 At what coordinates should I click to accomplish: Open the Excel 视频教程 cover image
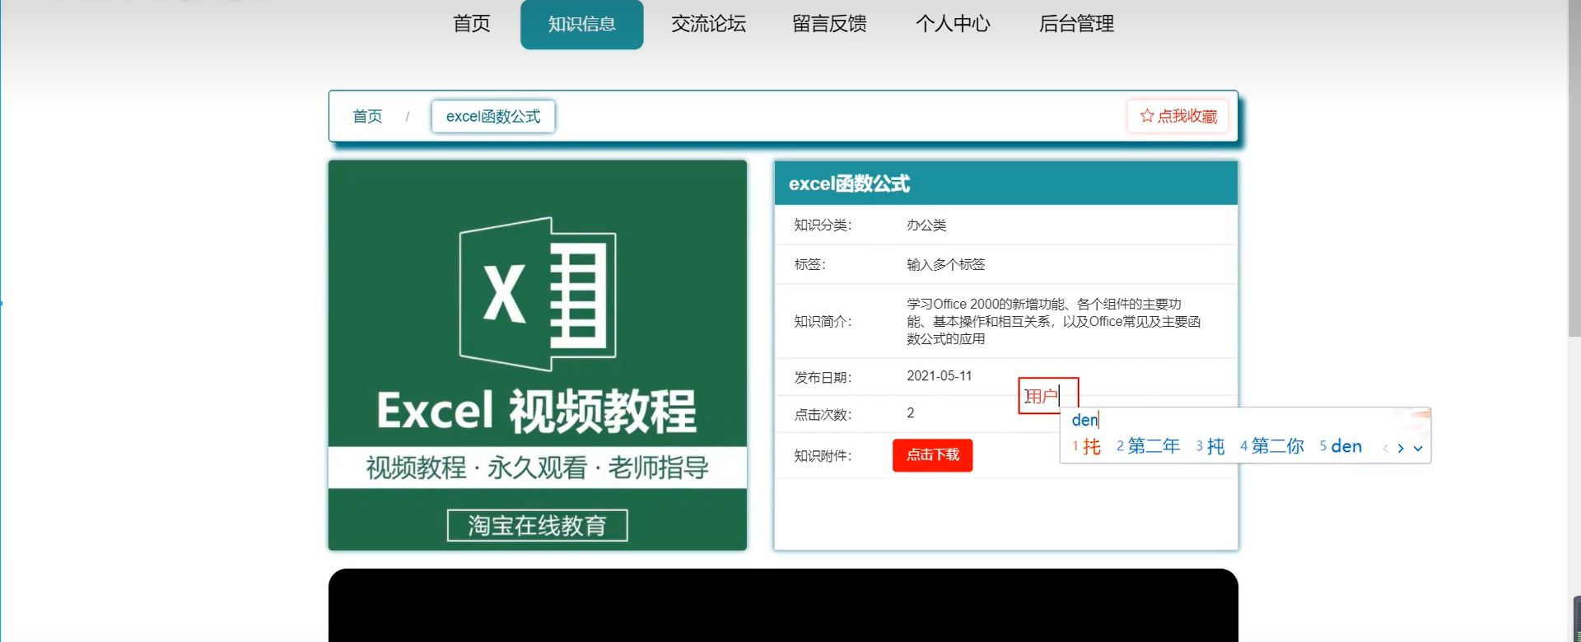point(538,355)
